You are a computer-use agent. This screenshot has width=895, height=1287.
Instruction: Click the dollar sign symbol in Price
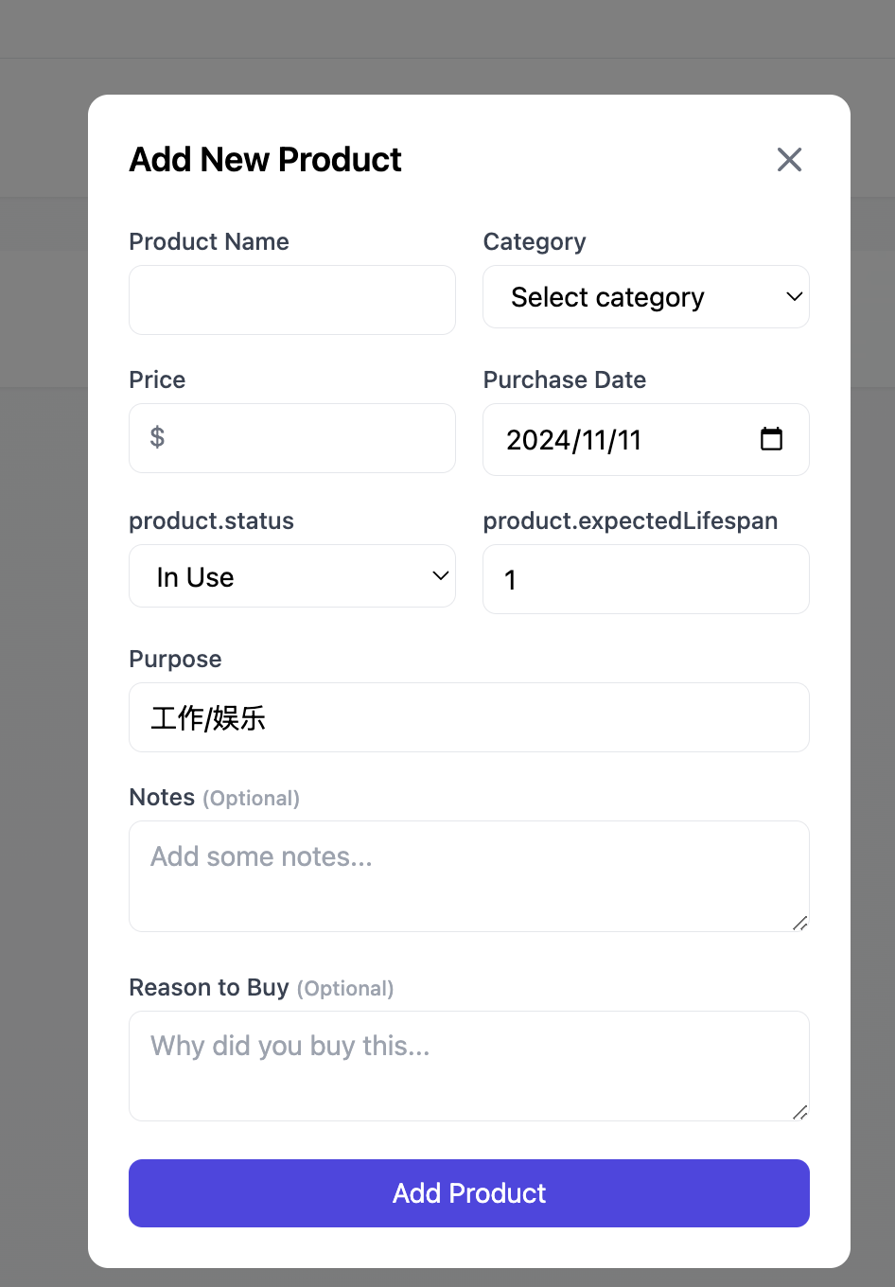coord(157,437)
